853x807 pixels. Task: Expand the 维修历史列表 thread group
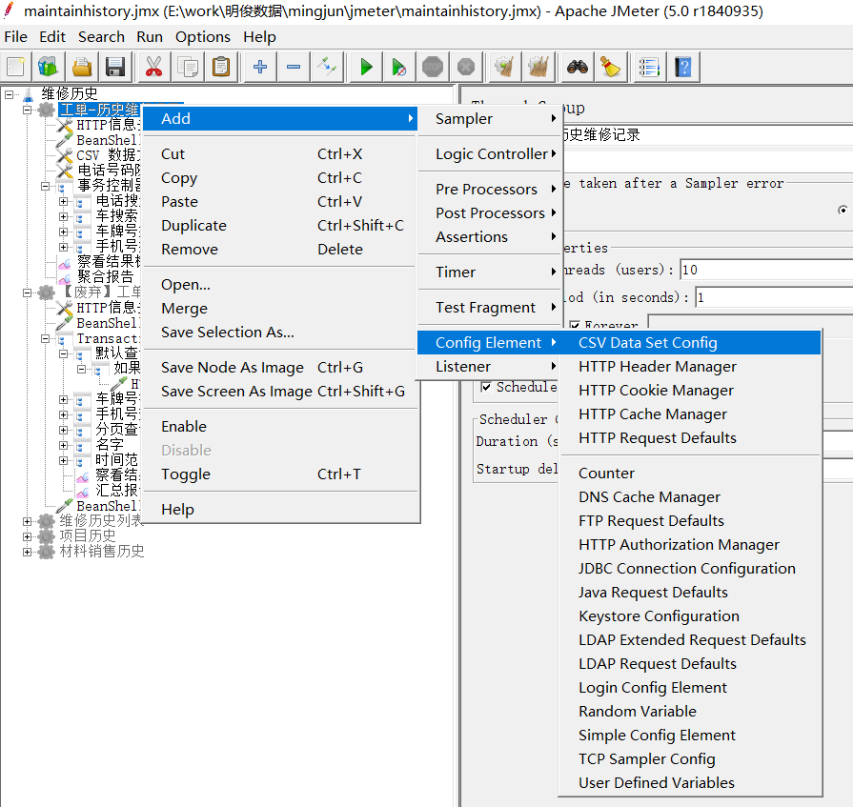(x=28, y=521)
